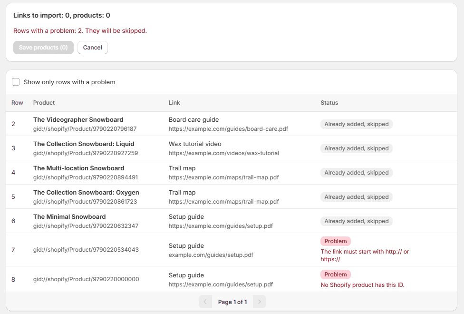Click the disabled Save products (0) button

(43, 48)
